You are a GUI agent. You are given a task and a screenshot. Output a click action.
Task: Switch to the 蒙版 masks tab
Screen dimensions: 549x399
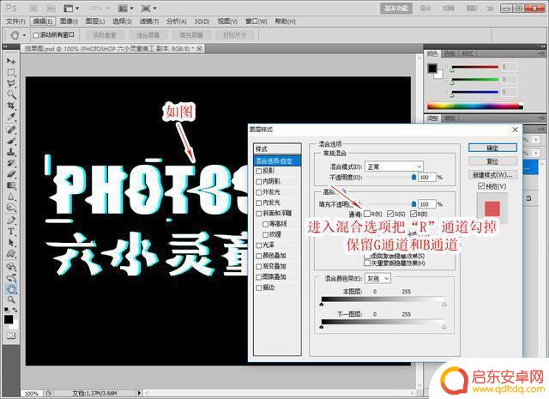click(449, 118)
